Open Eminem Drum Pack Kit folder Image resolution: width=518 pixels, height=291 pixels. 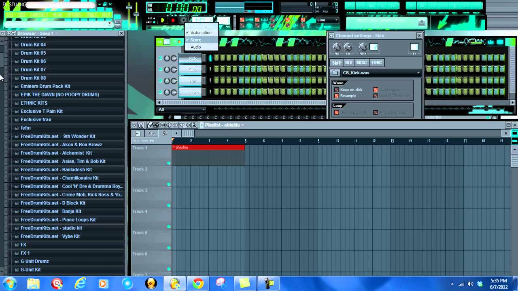coord(45,86)
